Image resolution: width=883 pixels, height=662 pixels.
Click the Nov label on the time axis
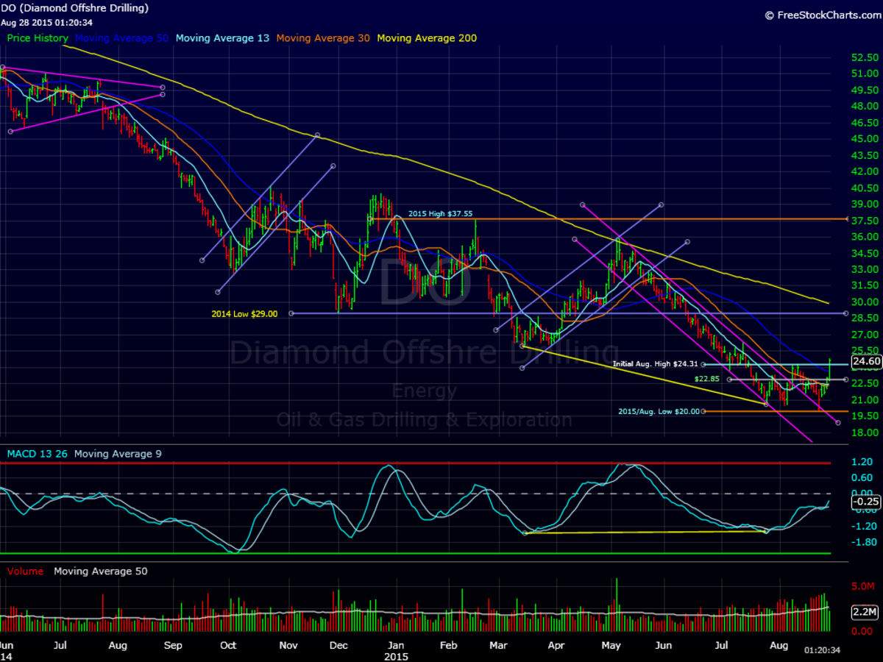288,645
